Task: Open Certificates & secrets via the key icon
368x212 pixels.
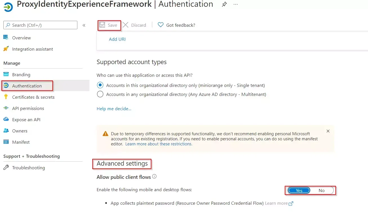Action: tap(6, 97)
